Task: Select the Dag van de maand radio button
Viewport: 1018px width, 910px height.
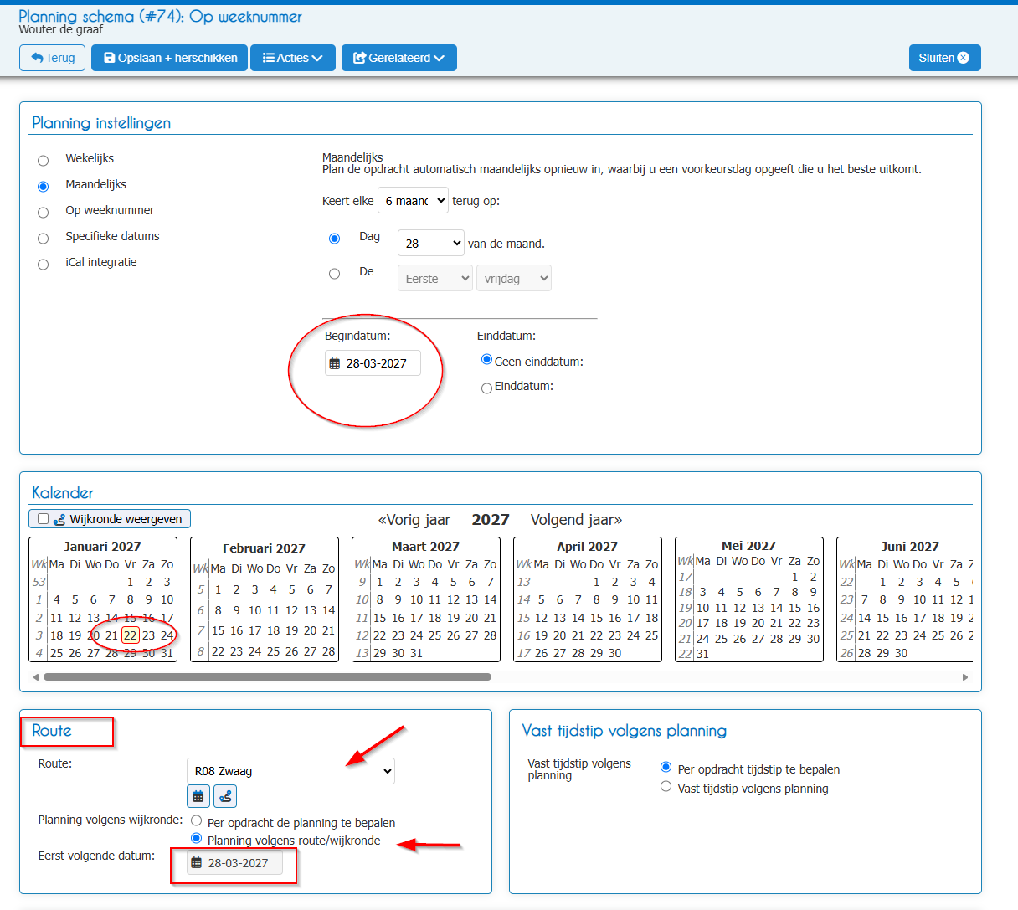Action: tap(334, 239)
